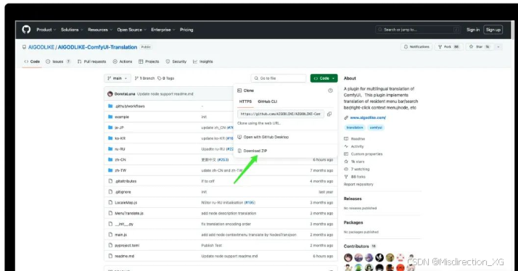
Task: Open the www.aigodlike.com website link
Action: [x=368, y=117]
